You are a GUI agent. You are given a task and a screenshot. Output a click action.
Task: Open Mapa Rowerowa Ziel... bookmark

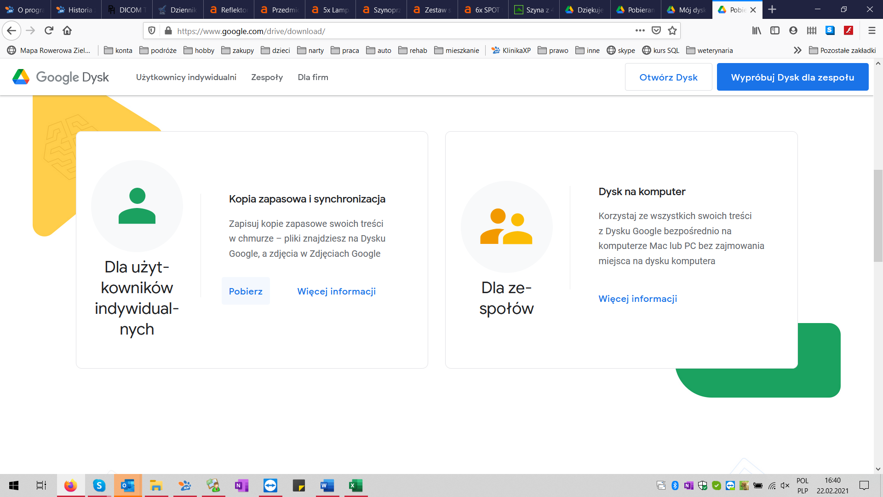coord(49,50)
